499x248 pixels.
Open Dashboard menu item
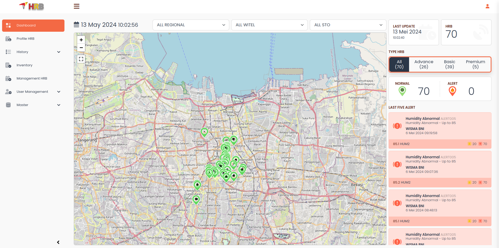click(x=33, y=25)
